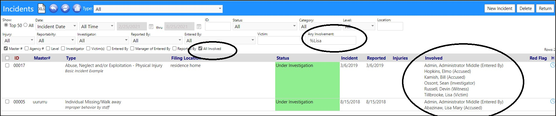This screenshot has width=556, height=116.
Task: Sort by the Red Flag column header
Action: tap(538, 58)
